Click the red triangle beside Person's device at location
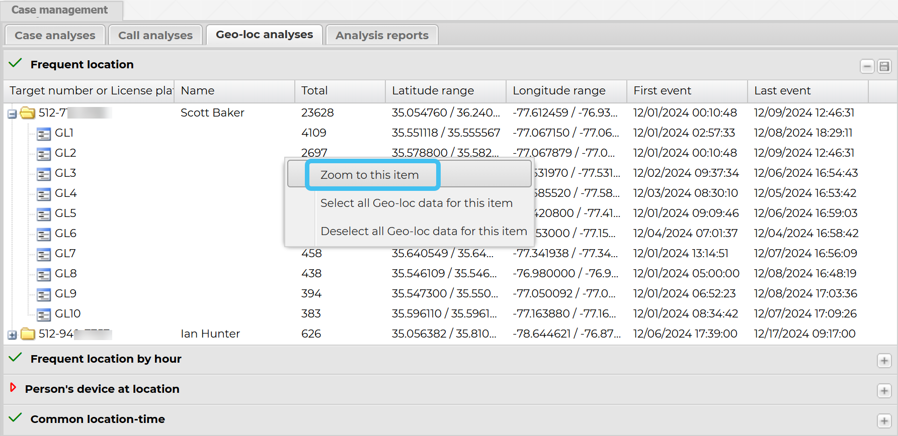Viewport: 898px width, 436px height. tap(13, 388)
